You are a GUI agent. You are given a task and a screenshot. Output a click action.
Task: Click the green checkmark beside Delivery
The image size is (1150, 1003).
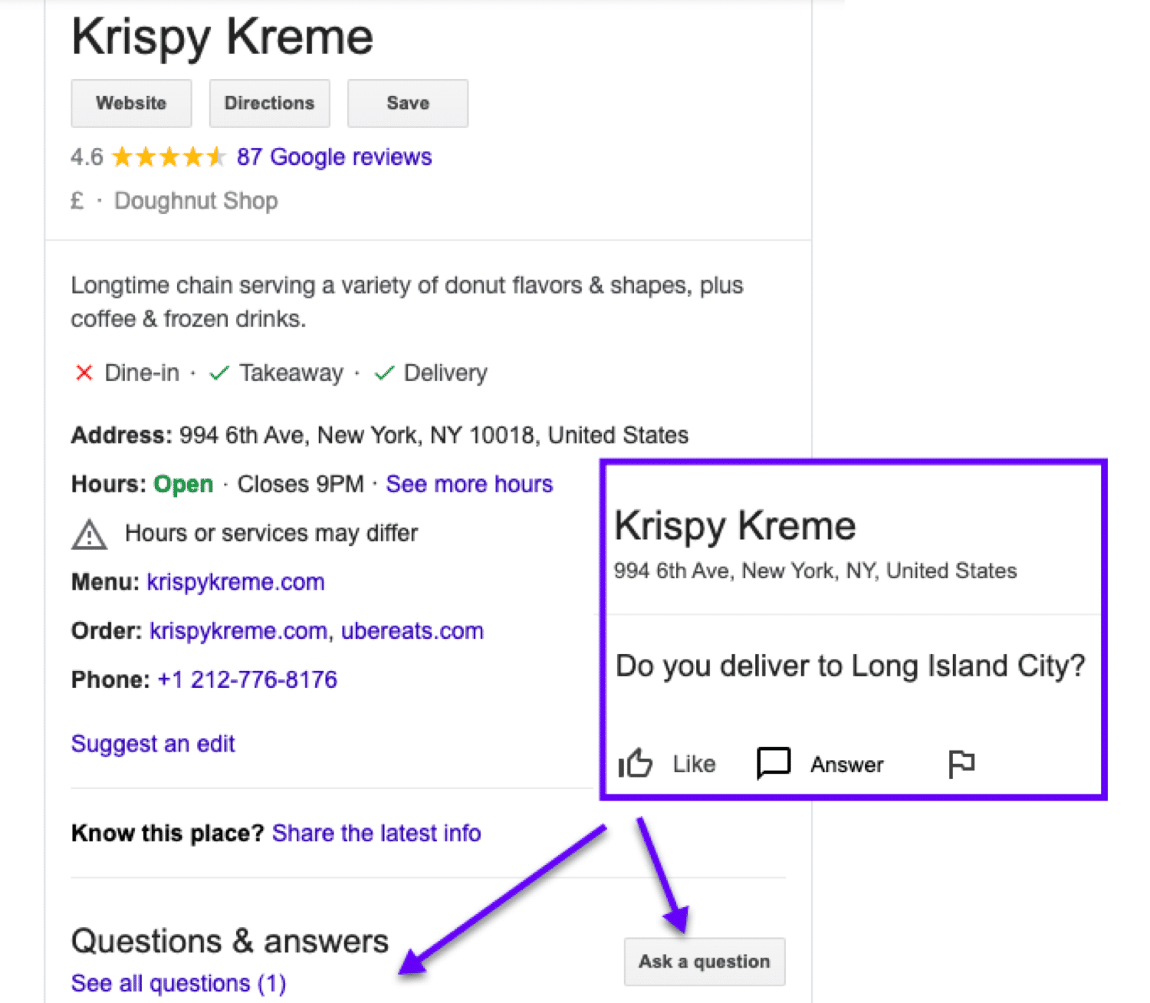click(384, 373)
